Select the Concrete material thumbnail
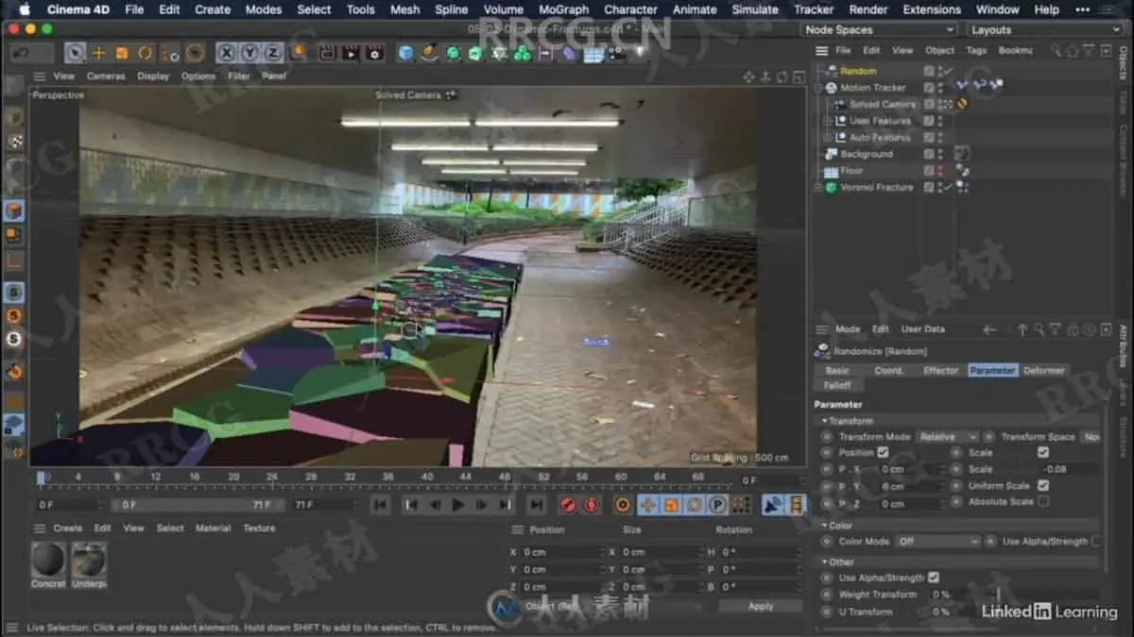 click(49, 561)
